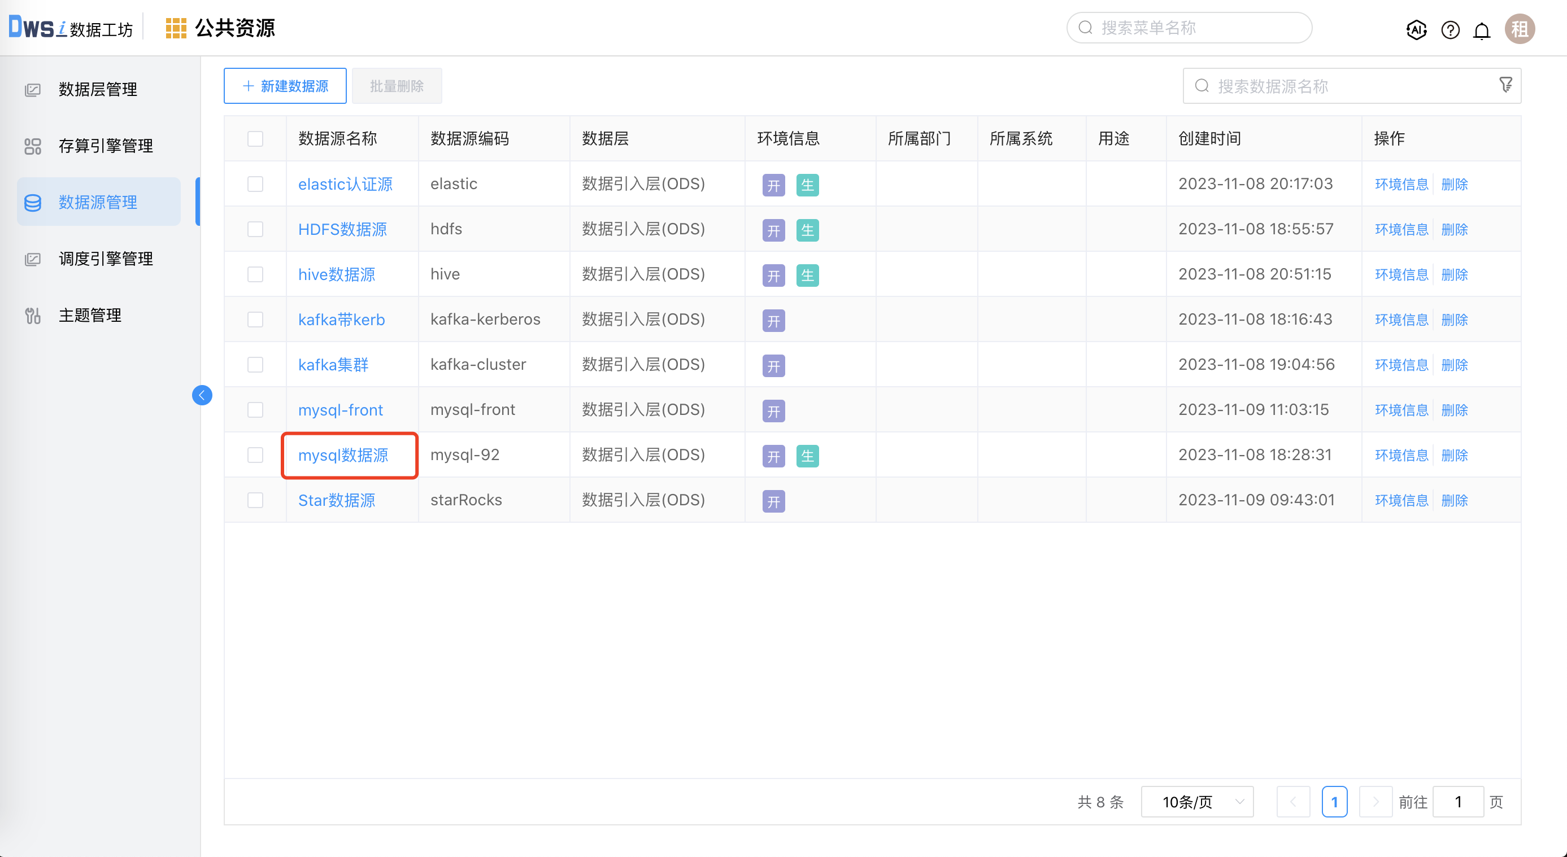Check the checkbox for kafka集群 row
The image size is (1567, 857).
point(255,364)
